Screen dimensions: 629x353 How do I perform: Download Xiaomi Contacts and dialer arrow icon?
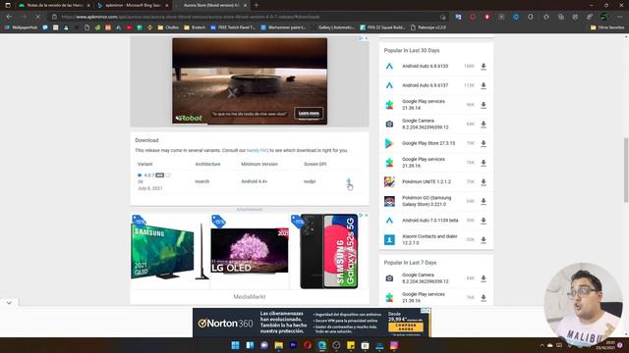pos(484,239)
